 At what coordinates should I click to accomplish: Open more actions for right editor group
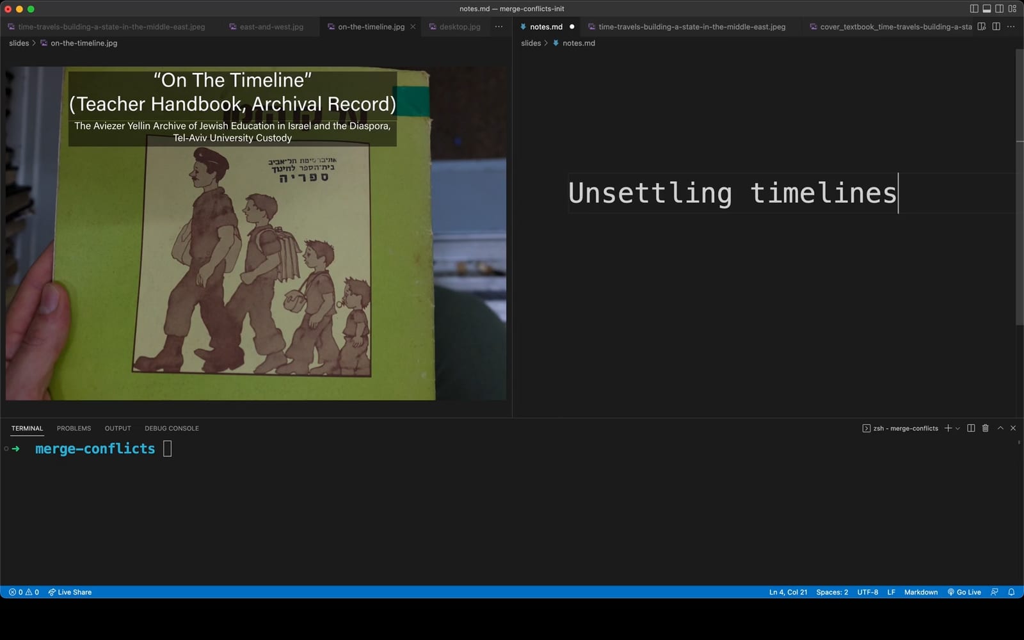coord(1011,27)
